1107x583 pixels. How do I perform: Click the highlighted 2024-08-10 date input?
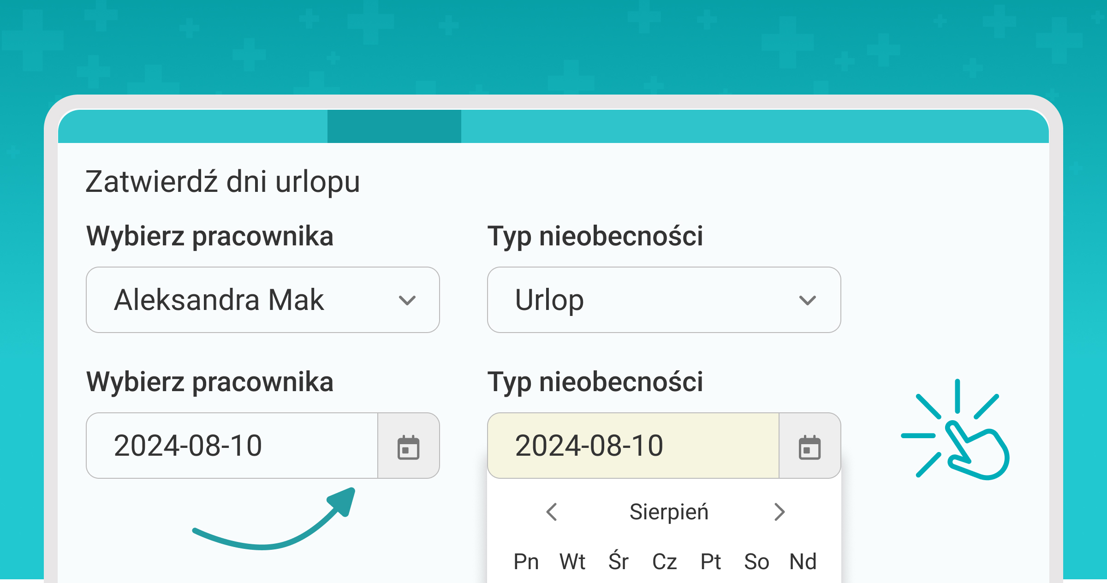(633, 446)
